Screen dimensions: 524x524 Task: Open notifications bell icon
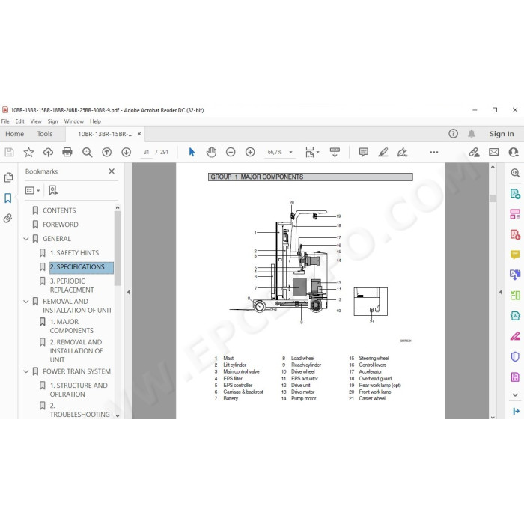(x=471, y=134)
